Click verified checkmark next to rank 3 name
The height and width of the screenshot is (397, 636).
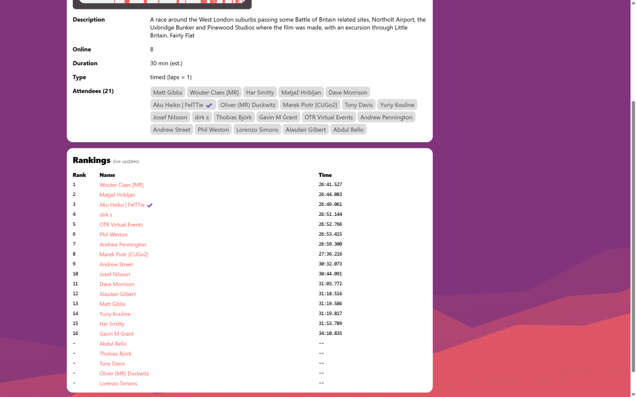pyautogui.click(x=150, y=205)
